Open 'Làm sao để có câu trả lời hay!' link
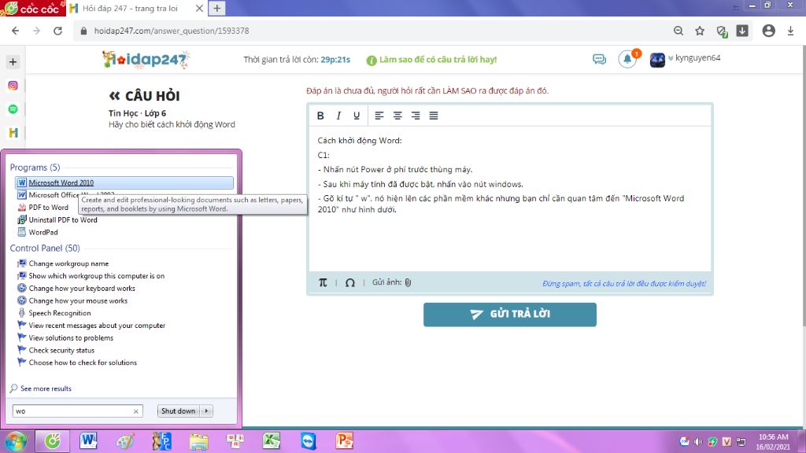The height and width of the screenshot is (453, 806). (x=438, y=60)
